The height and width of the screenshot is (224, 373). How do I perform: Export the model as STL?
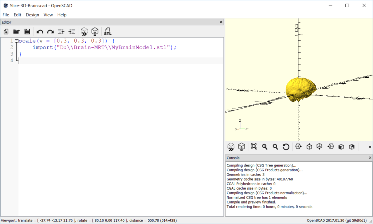tap(108, 32)
